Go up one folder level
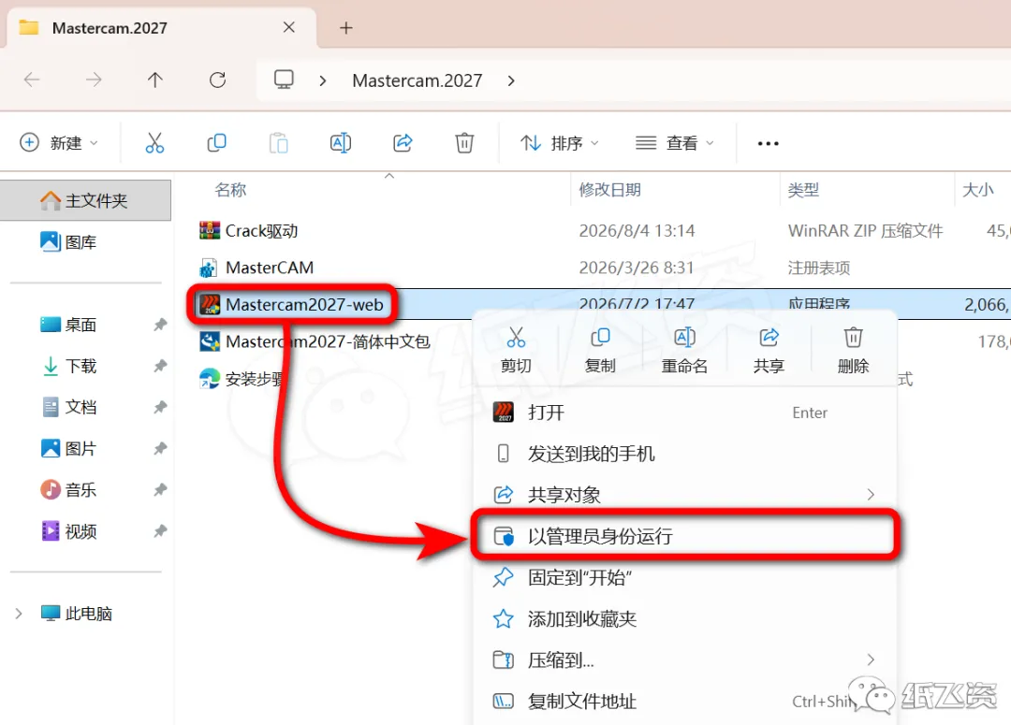This screenshot has width=1011, height=725. [x=154, y=80]
